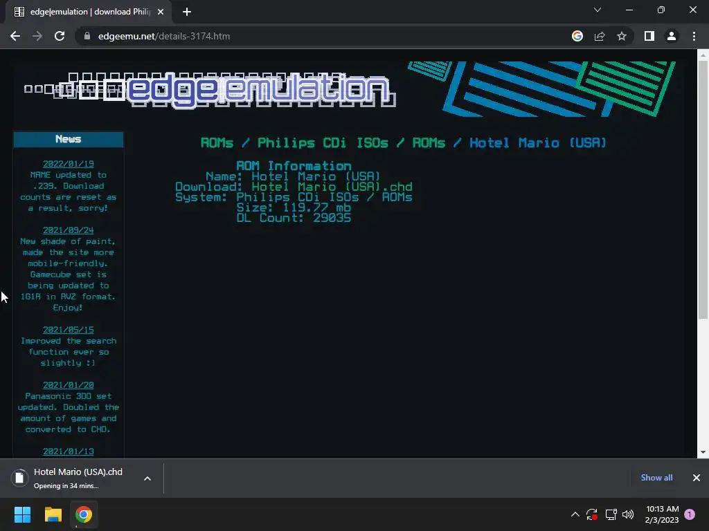This screenshot has width=709, height=531.
Task: Open the 2021/01/13 news entry
Action: [69, 451]
